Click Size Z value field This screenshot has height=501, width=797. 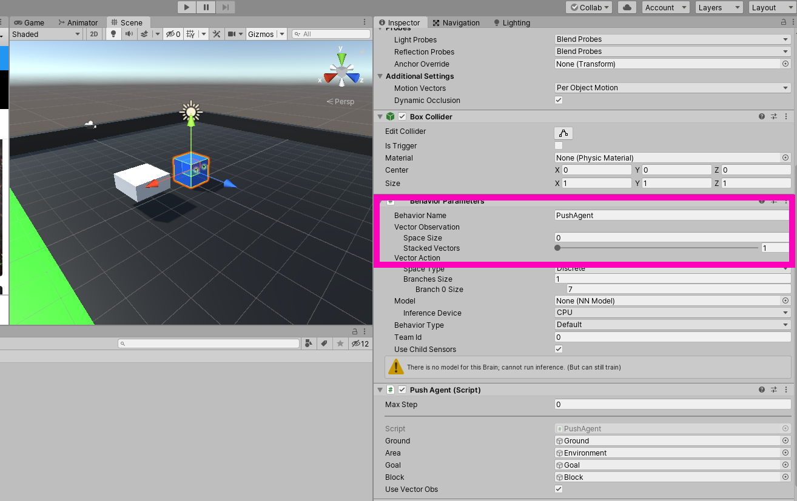coord(756,183)
